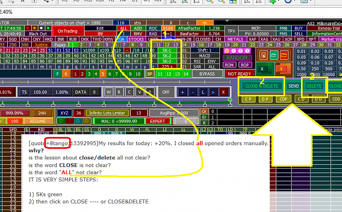
Task: Click the orange circle on the olive cell
Action: pos(86,121)
